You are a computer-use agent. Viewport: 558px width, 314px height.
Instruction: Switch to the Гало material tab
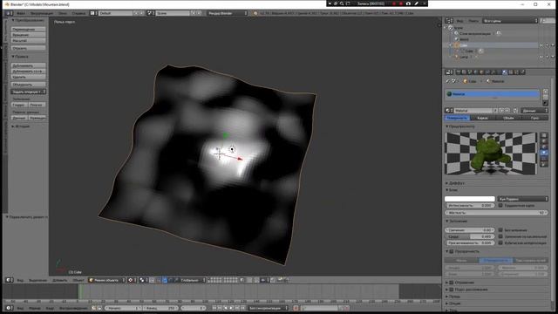pos(534,118)
